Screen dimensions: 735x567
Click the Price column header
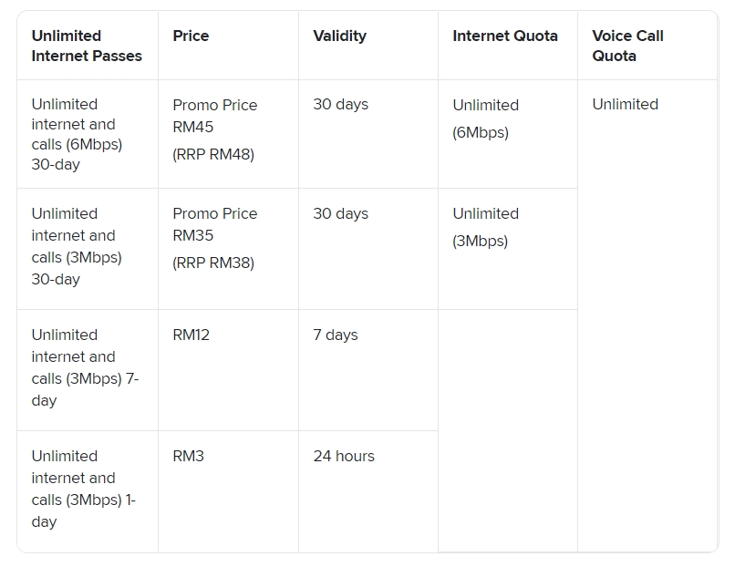click(x=191, y=36)
